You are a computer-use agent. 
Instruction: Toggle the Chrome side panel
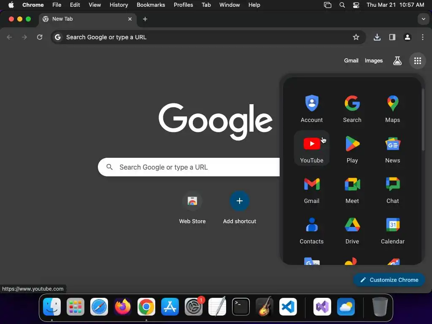tap(392, 37)
